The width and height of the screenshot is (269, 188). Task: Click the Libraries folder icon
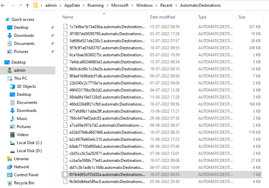tap(10, 159)
